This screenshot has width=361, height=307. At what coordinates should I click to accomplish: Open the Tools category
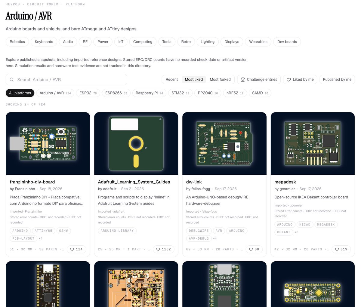click(x=167, y=42)
